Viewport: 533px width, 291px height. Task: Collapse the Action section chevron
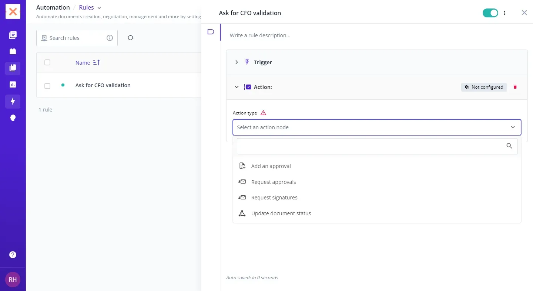pyautogui.click(x=237, y=87)
